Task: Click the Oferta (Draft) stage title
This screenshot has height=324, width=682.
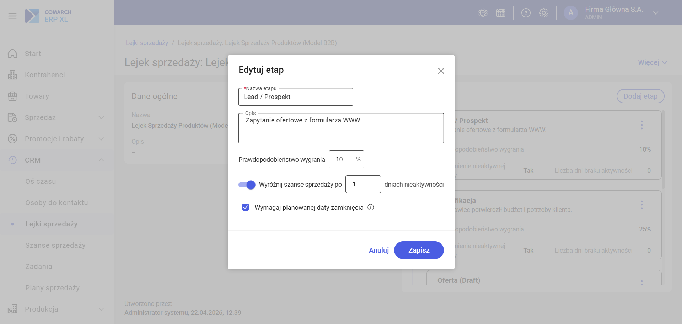Action: [x=459, y=280]
